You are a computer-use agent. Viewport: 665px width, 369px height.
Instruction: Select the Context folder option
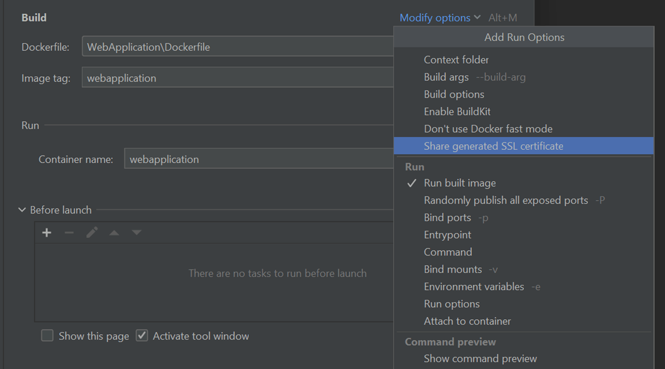(x=456, y=60)
